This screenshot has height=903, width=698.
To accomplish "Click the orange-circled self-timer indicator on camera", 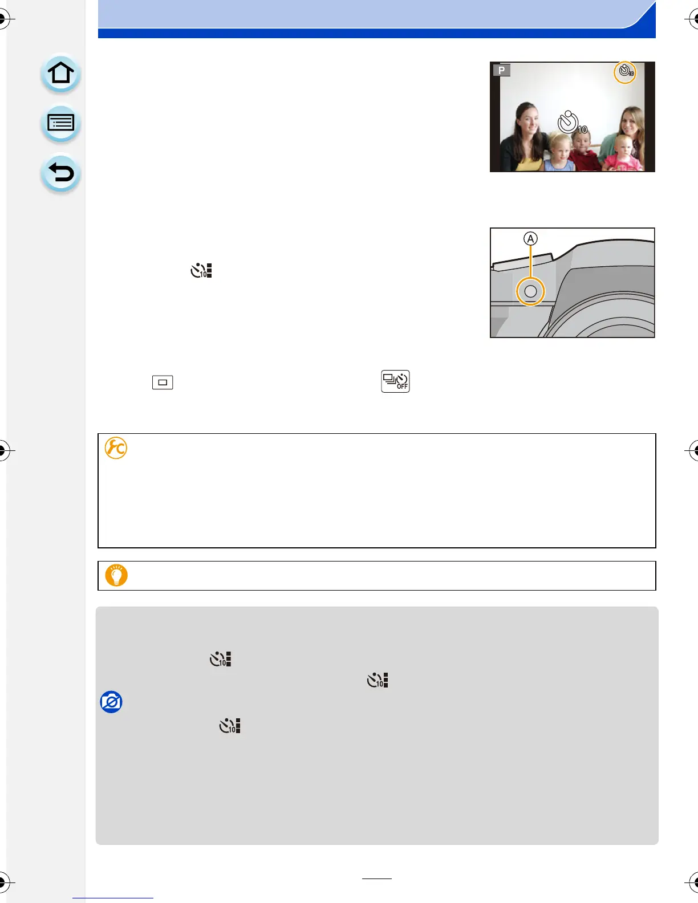I will click(x=530, y=292).
